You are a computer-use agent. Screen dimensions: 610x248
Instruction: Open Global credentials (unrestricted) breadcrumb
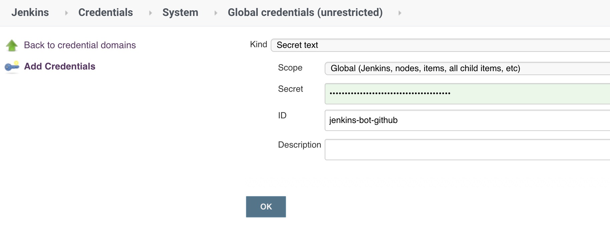pos(305,13)
